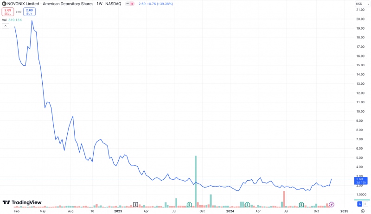371x214 pixels.
Task: Toggle log scale with the L button
Action: [365, 204]
